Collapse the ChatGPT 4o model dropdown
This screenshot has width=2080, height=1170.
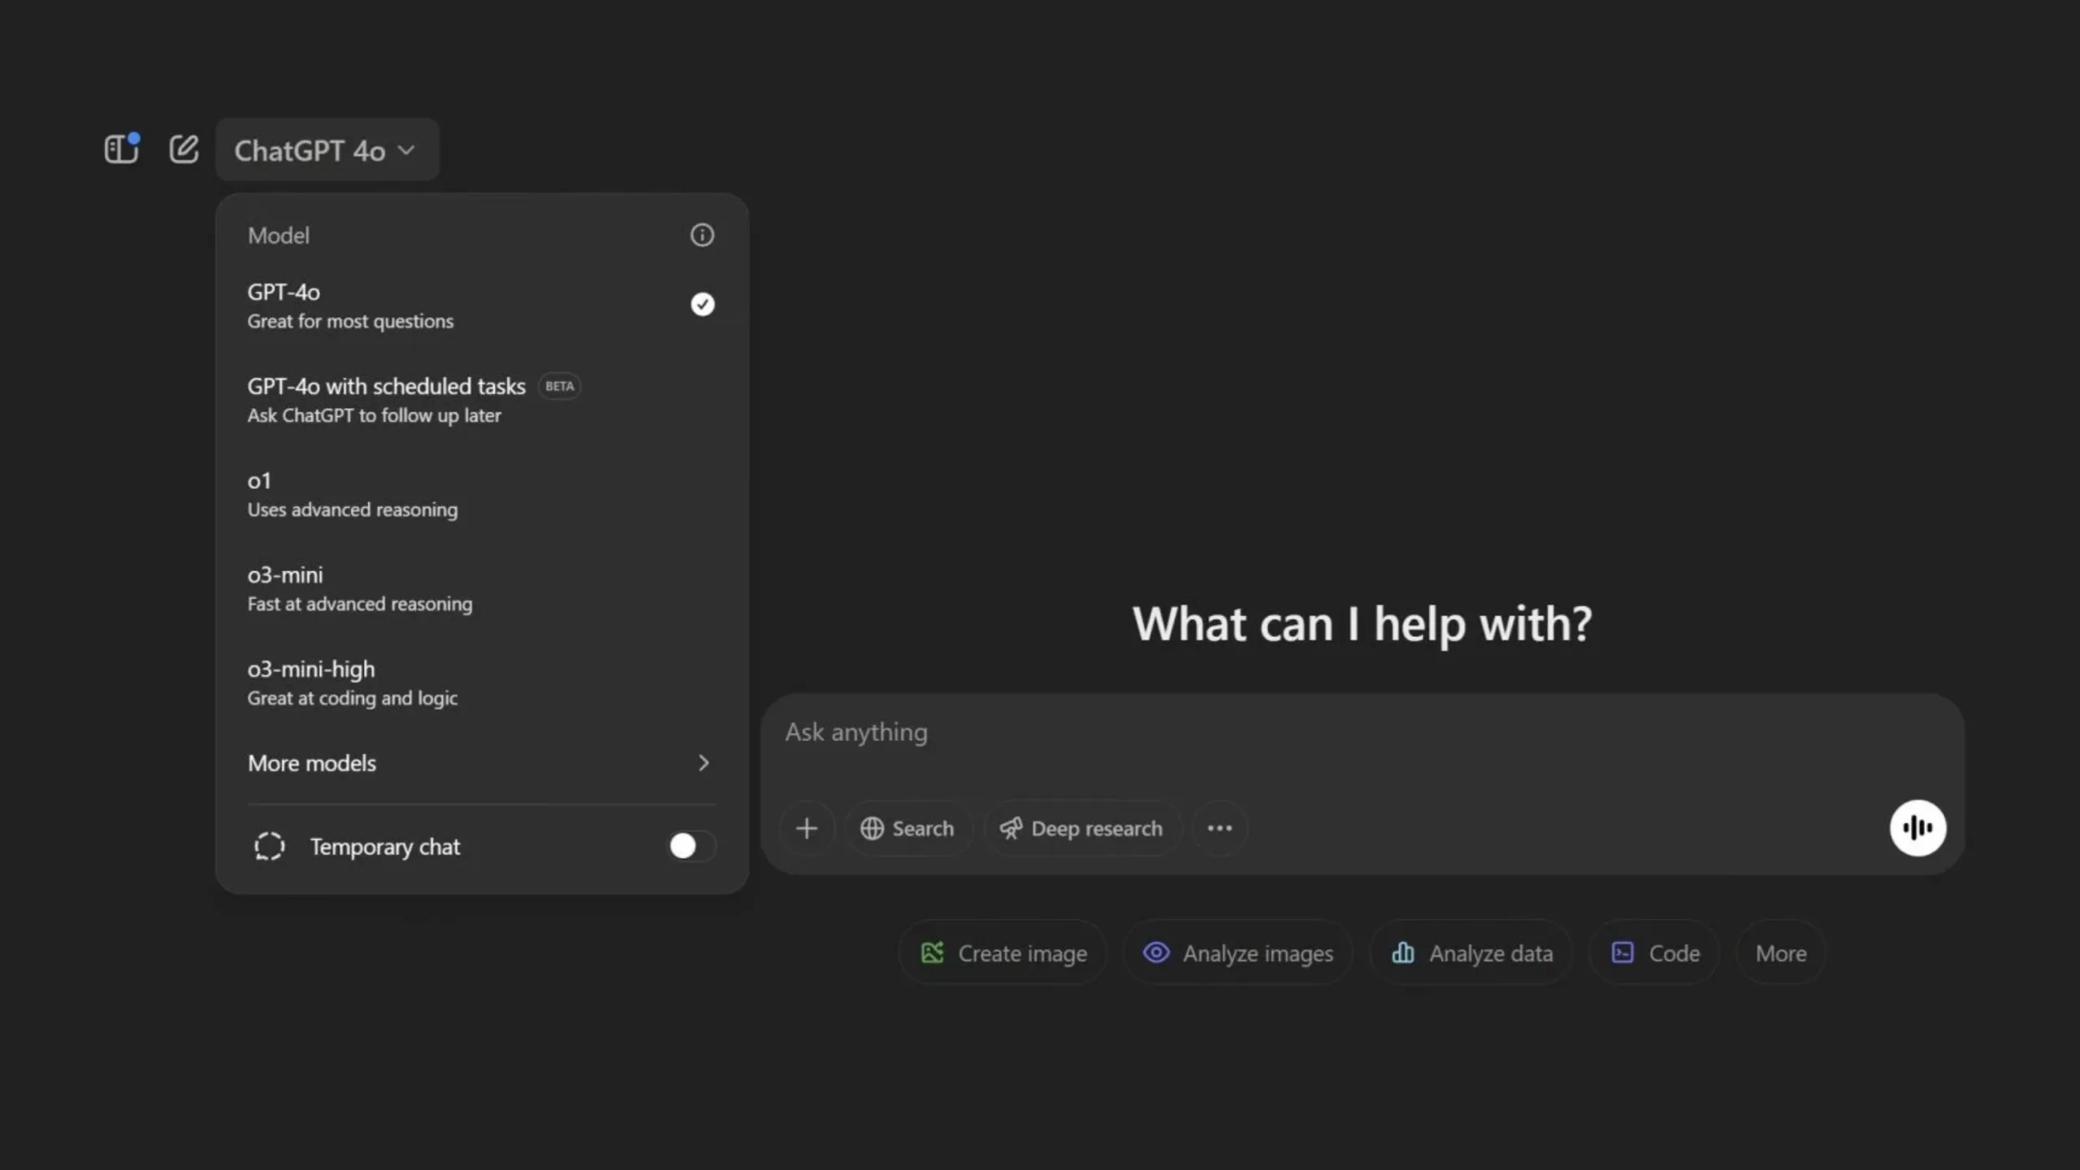pyautogui.click(x=327, y=150)
